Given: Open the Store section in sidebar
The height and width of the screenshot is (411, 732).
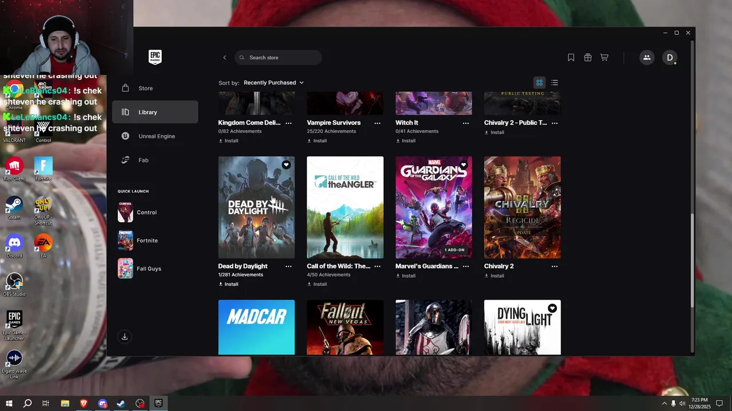Looking at the screenshot, I should coord(155,88).
